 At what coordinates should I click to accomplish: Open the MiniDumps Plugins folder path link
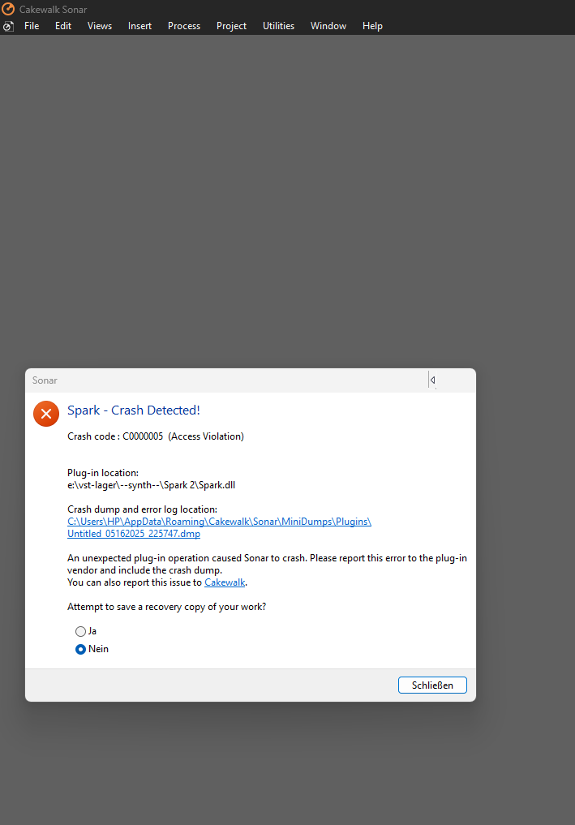pos(219,522)
